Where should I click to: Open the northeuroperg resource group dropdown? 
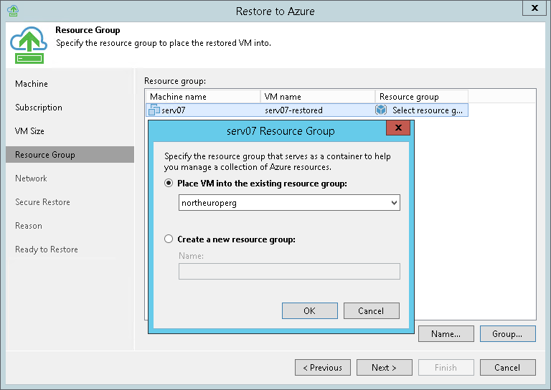tap(393, 203)
